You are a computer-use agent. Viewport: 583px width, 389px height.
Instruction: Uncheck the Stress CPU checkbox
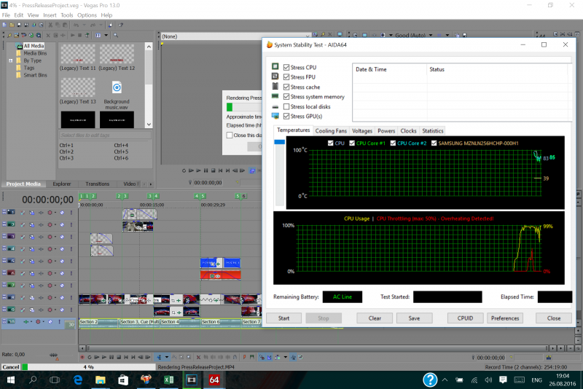[286, 67]
